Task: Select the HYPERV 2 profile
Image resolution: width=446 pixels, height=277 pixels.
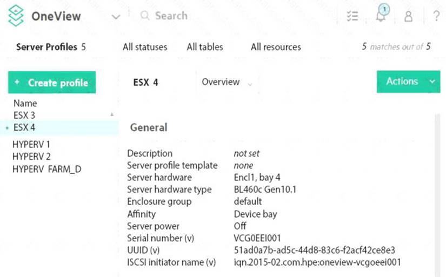Action: point(31,157)
